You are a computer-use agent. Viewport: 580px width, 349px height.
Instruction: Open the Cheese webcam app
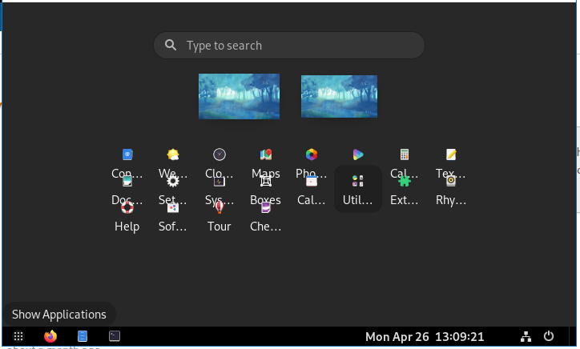266,208
